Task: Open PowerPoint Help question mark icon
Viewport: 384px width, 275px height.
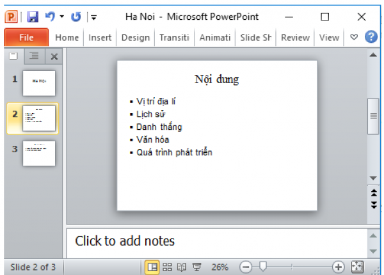Action: (x=371, y=37)
